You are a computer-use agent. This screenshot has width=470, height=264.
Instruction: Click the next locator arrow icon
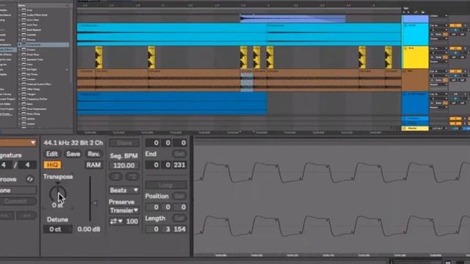click(x=408, y=12)
